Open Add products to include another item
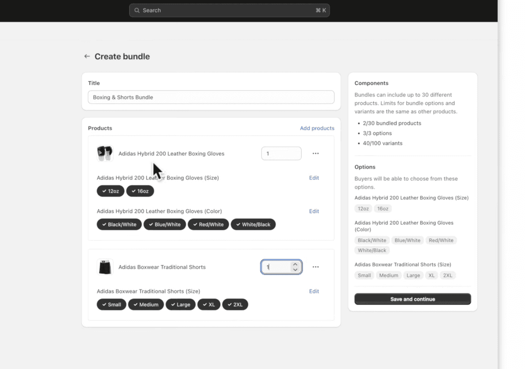Viewport: 526px width, 369px height. [317, 128]
